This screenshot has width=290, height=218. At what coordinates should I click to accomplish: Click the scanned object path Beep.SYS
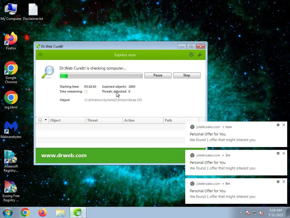point(113,100)
